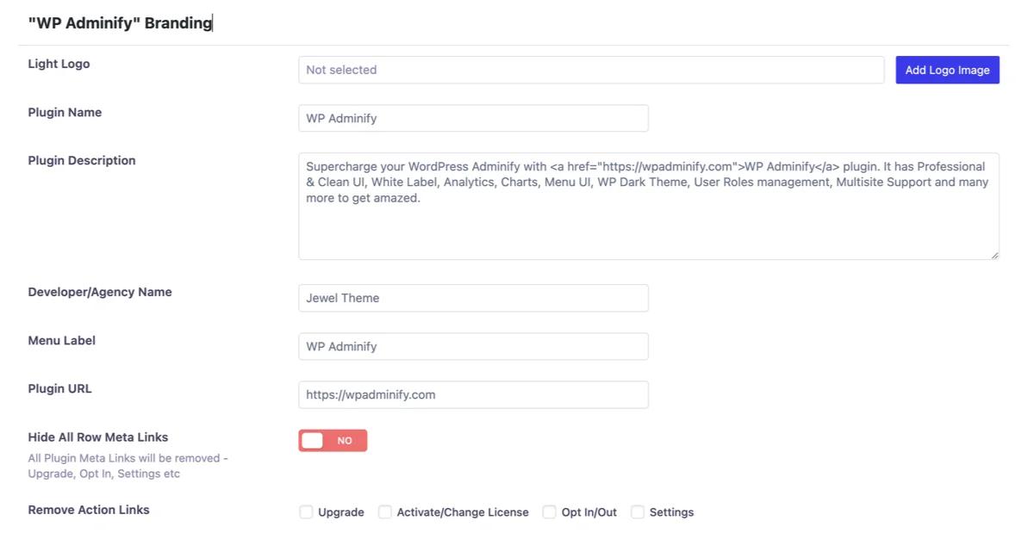Click the 'Plugin Description' label
Image resolution: width=1034 pixels, height=539 pixels.
tap(82, 160)
